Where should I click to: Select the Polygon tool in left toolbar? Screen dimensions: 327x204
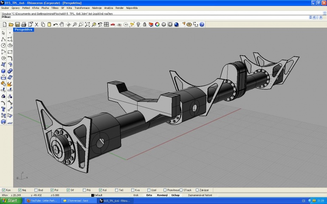tap(3, 58)
